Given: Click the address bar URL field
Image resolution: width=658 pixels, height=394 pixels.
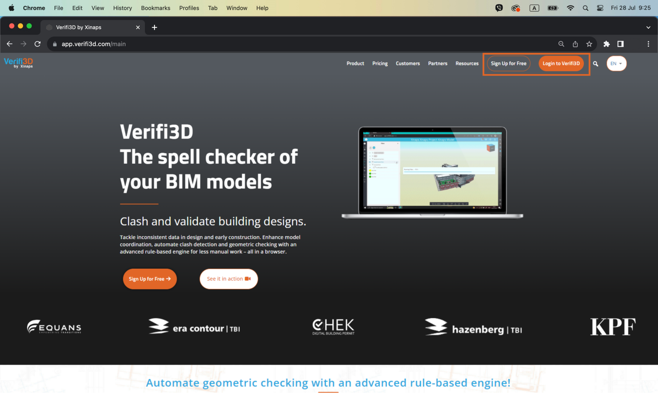Looking at the screenshot, I should coord(93,44).
